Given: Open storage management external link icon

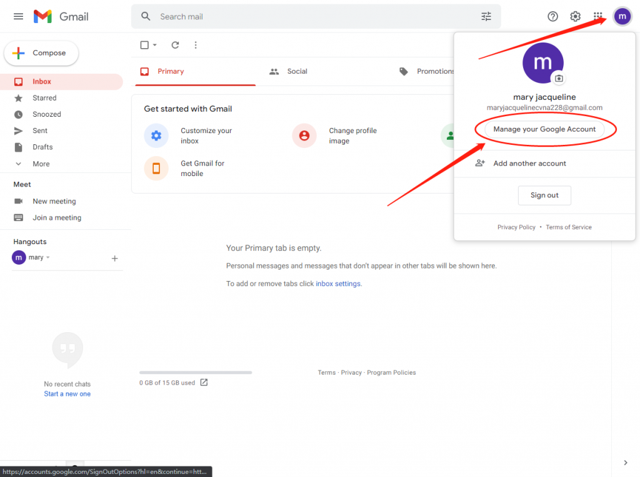Looking at the screenshot, I should pyautogui.click(x=204, y=383).
